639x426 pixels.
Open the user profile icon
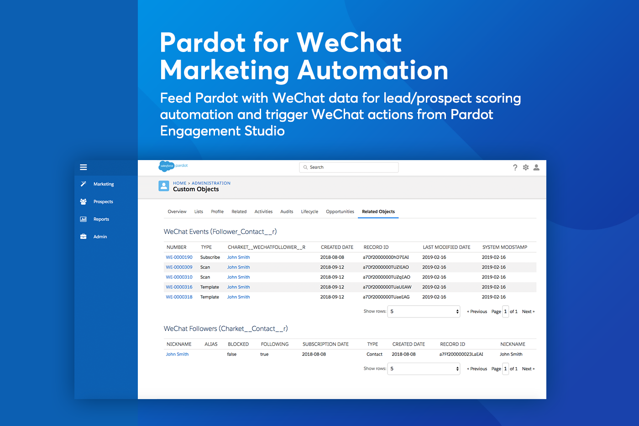pyautogui.click(x=536, y=167)
